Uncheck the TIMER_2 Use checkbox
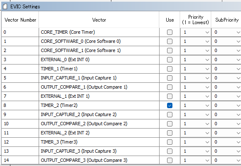 (170, 105)
